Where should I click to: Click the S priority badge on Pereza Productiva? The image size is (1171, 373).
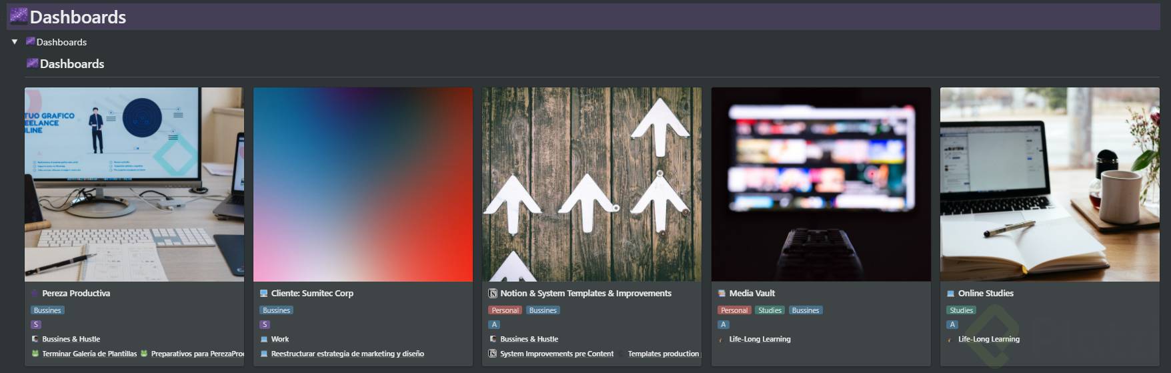coord(36,324)
